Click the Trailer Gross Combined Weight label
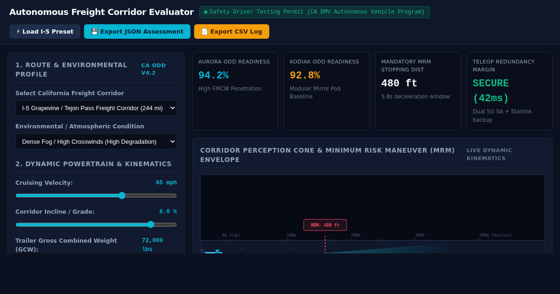 coord(66,245)
